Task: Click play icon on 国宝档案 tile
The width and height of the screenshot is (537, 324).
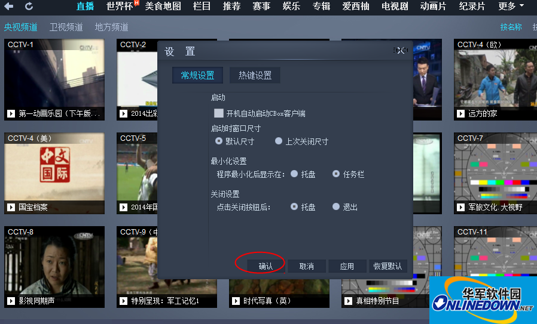Action: (x=11, y=207)
